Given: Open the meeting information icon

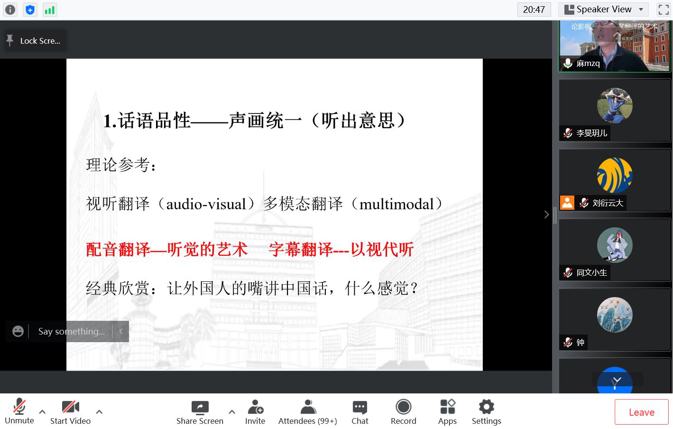Looking at the screenshot, I should [10, 9].
